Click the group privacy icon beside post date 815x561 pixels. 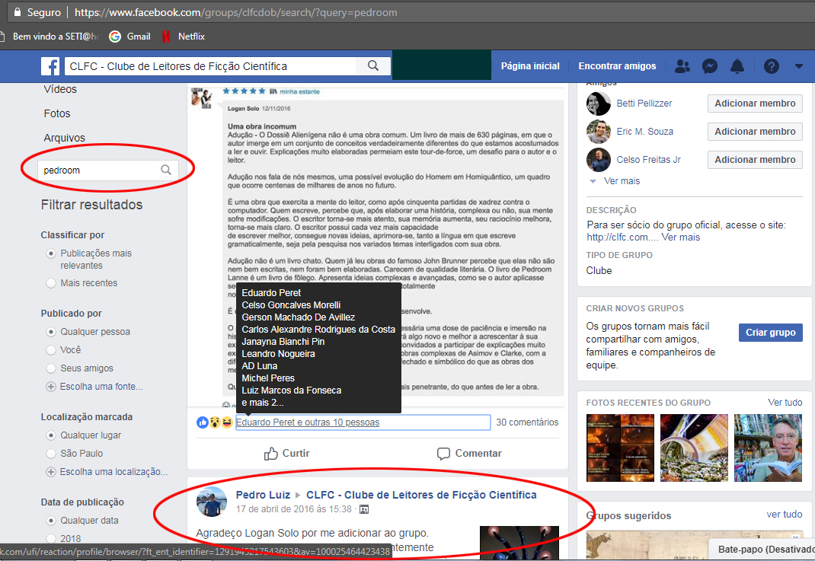tap(364, 509)
